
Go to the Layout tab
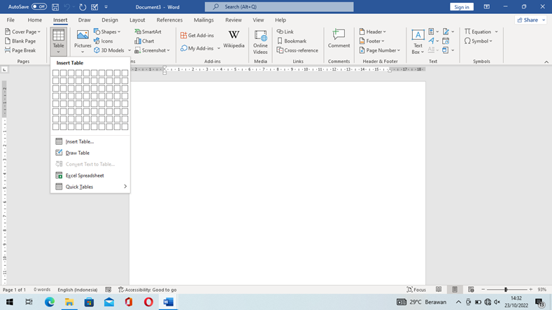(x=137, y=20)
